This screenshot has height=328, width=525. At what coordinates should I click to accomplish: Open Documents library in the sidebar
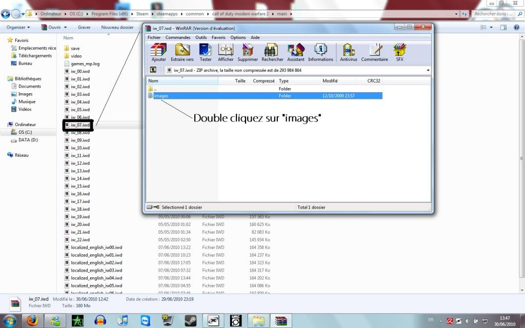(x=29, y=86)
